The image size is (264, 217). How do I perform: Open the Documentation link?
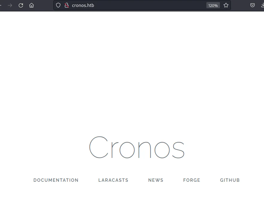tap(56, 180)
